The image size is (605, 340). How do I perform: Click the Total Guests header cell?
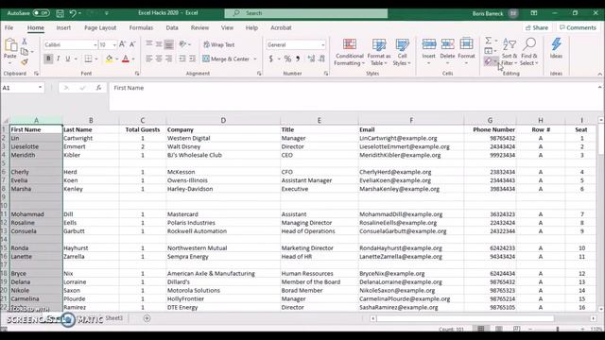click(143, 129)
